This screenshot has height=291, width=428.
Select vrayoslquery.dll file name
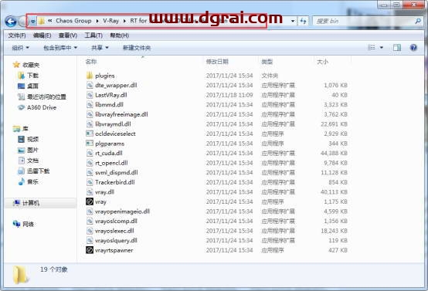point(116,240)
